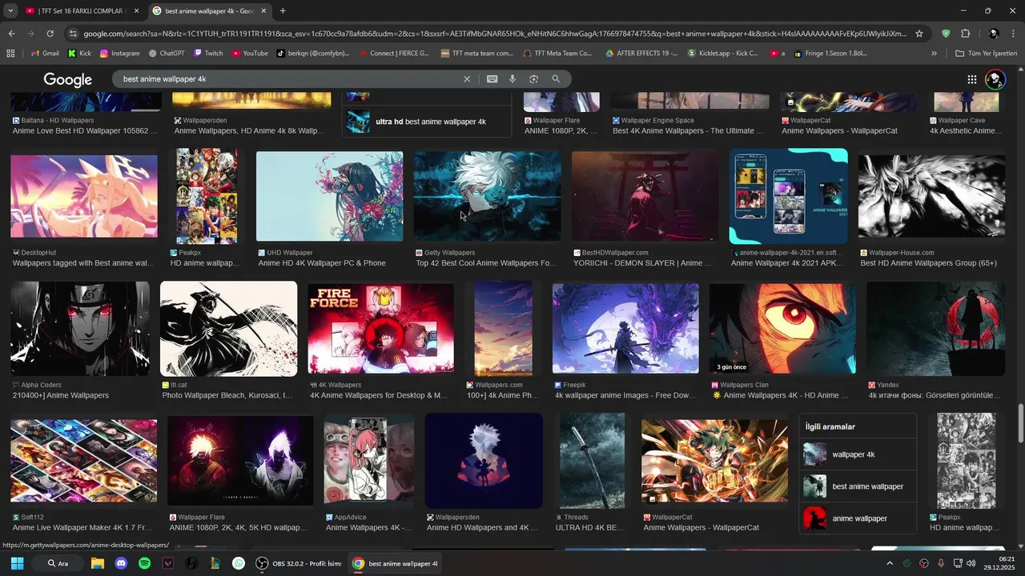
Task: Click 'Photo Wallpaper Bleach, Kurosaci' result title
Action: 227,395
